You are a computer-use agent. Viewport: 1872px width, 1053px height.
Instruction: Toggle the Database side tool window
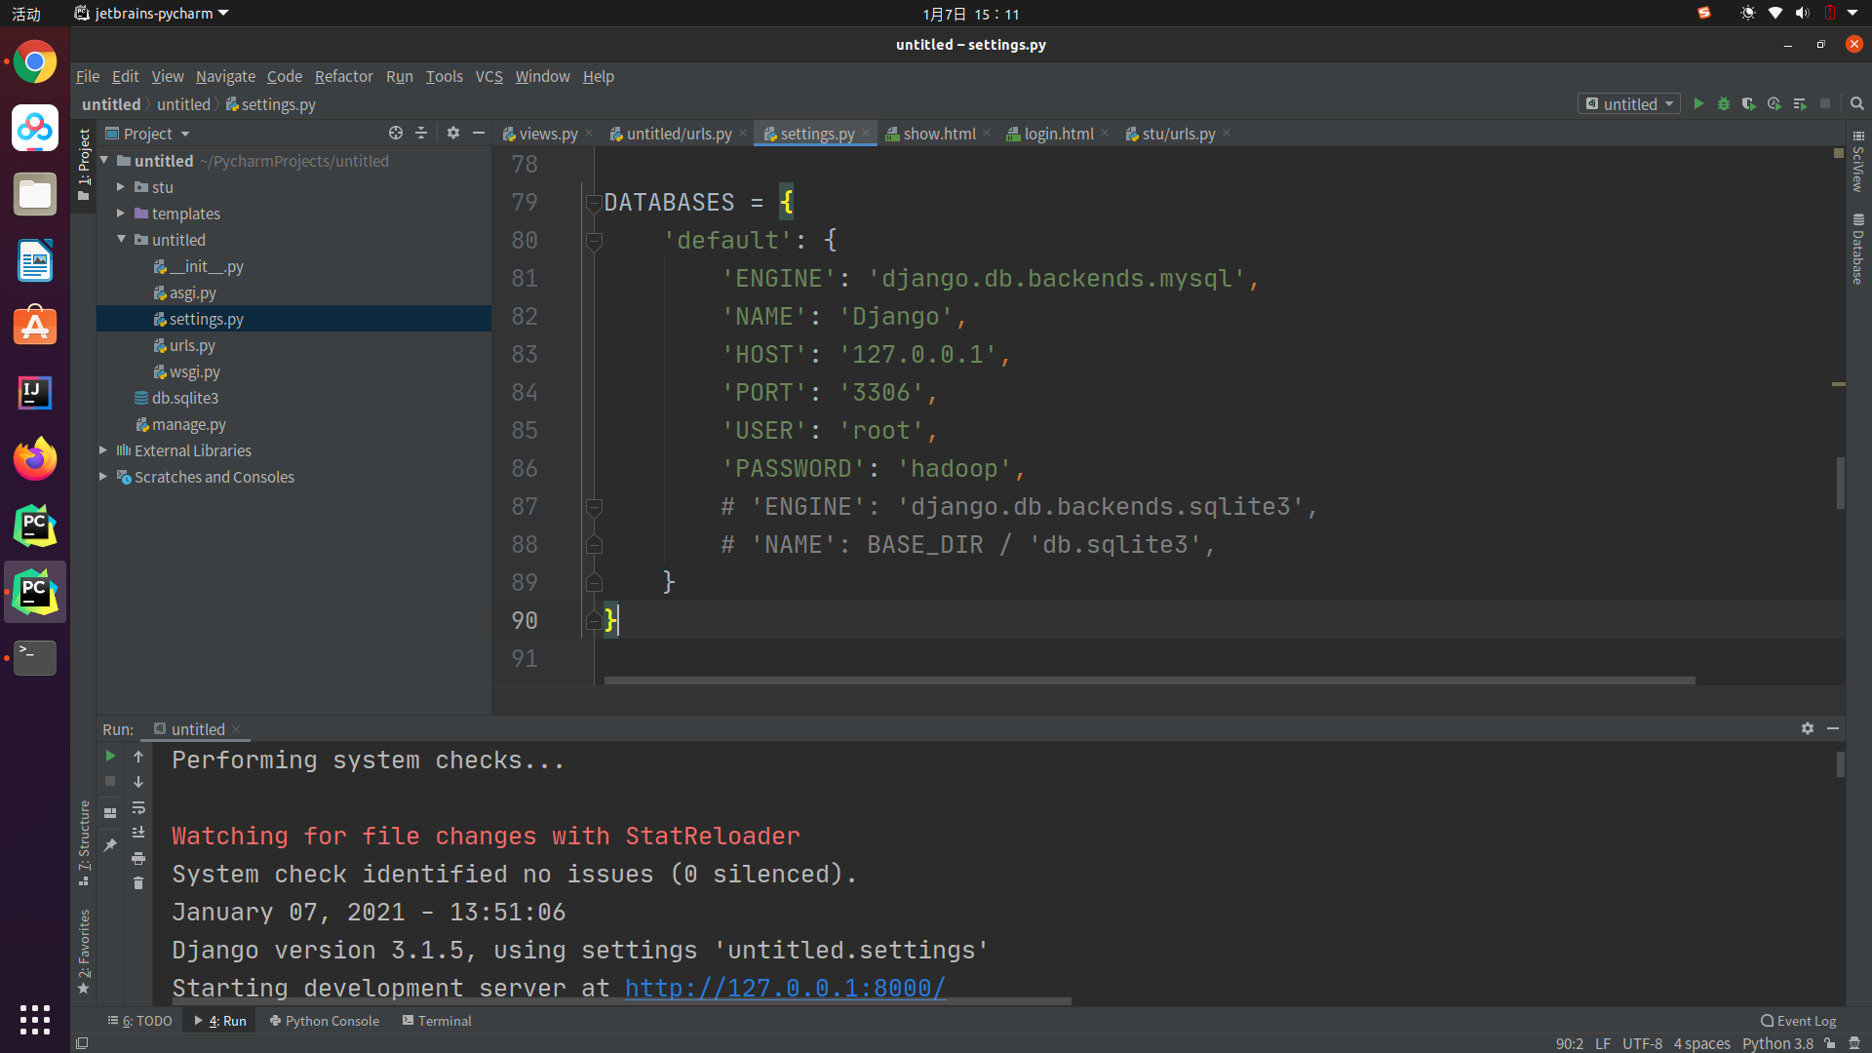pos(1857,251)
